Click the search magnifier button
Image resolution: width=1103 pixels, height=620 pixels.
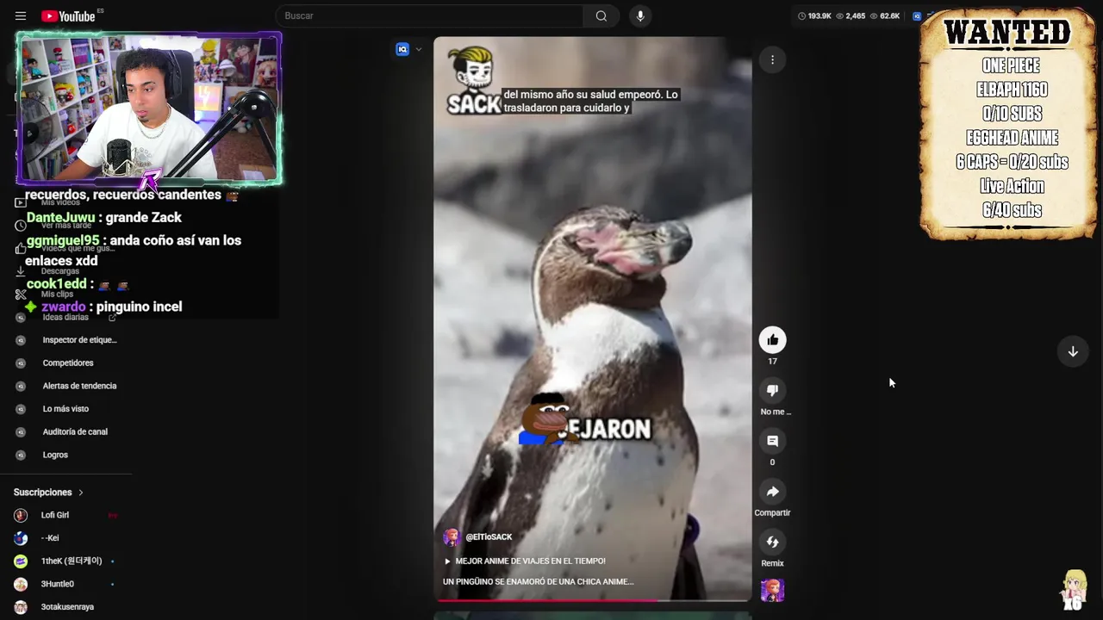601,15
